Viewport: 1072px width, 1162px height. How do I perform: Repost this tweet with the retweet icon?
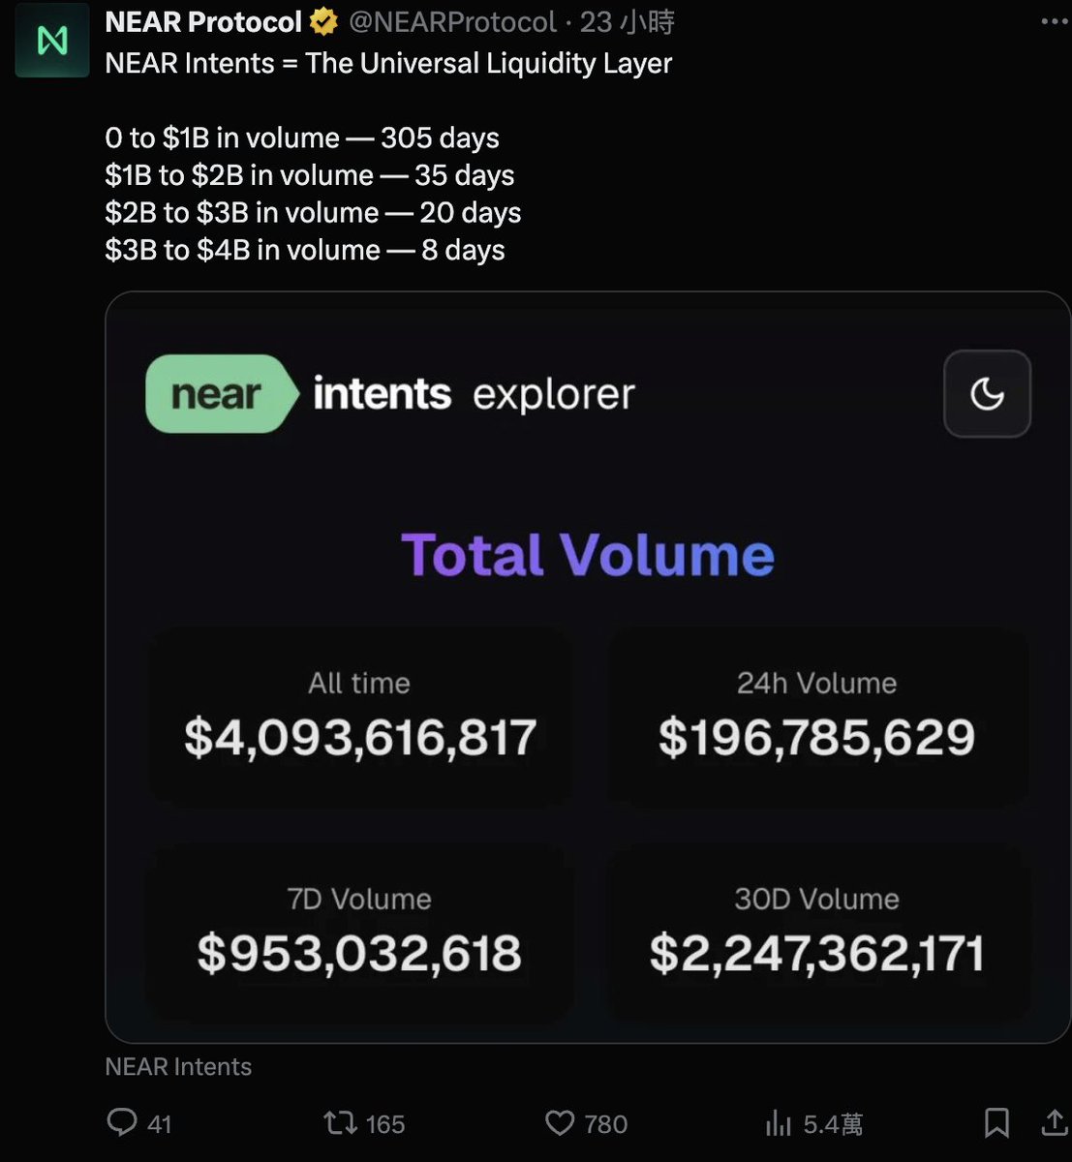pyautogui.click(x=340, y=1122)
